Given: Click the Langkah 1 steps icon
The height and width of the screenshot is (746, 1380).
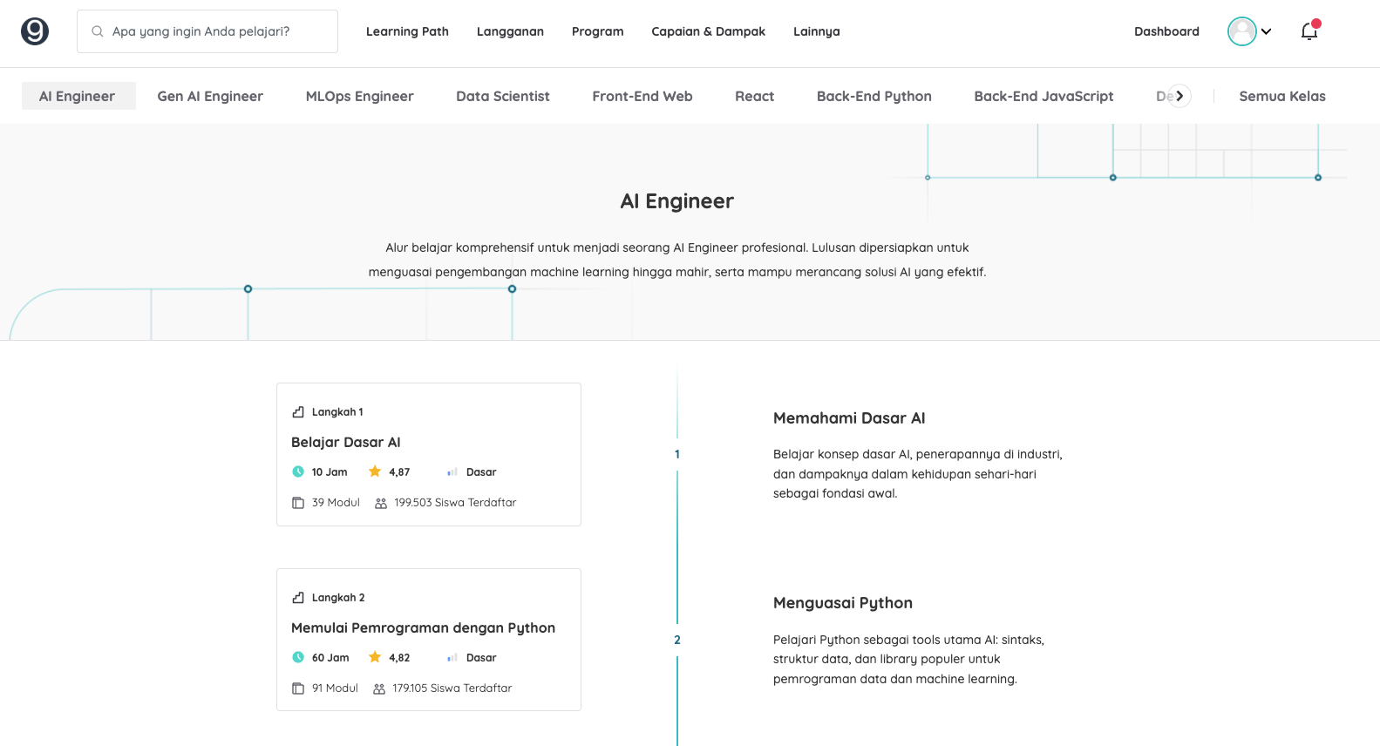Looking at the screenshot, I should coord(298,412).
